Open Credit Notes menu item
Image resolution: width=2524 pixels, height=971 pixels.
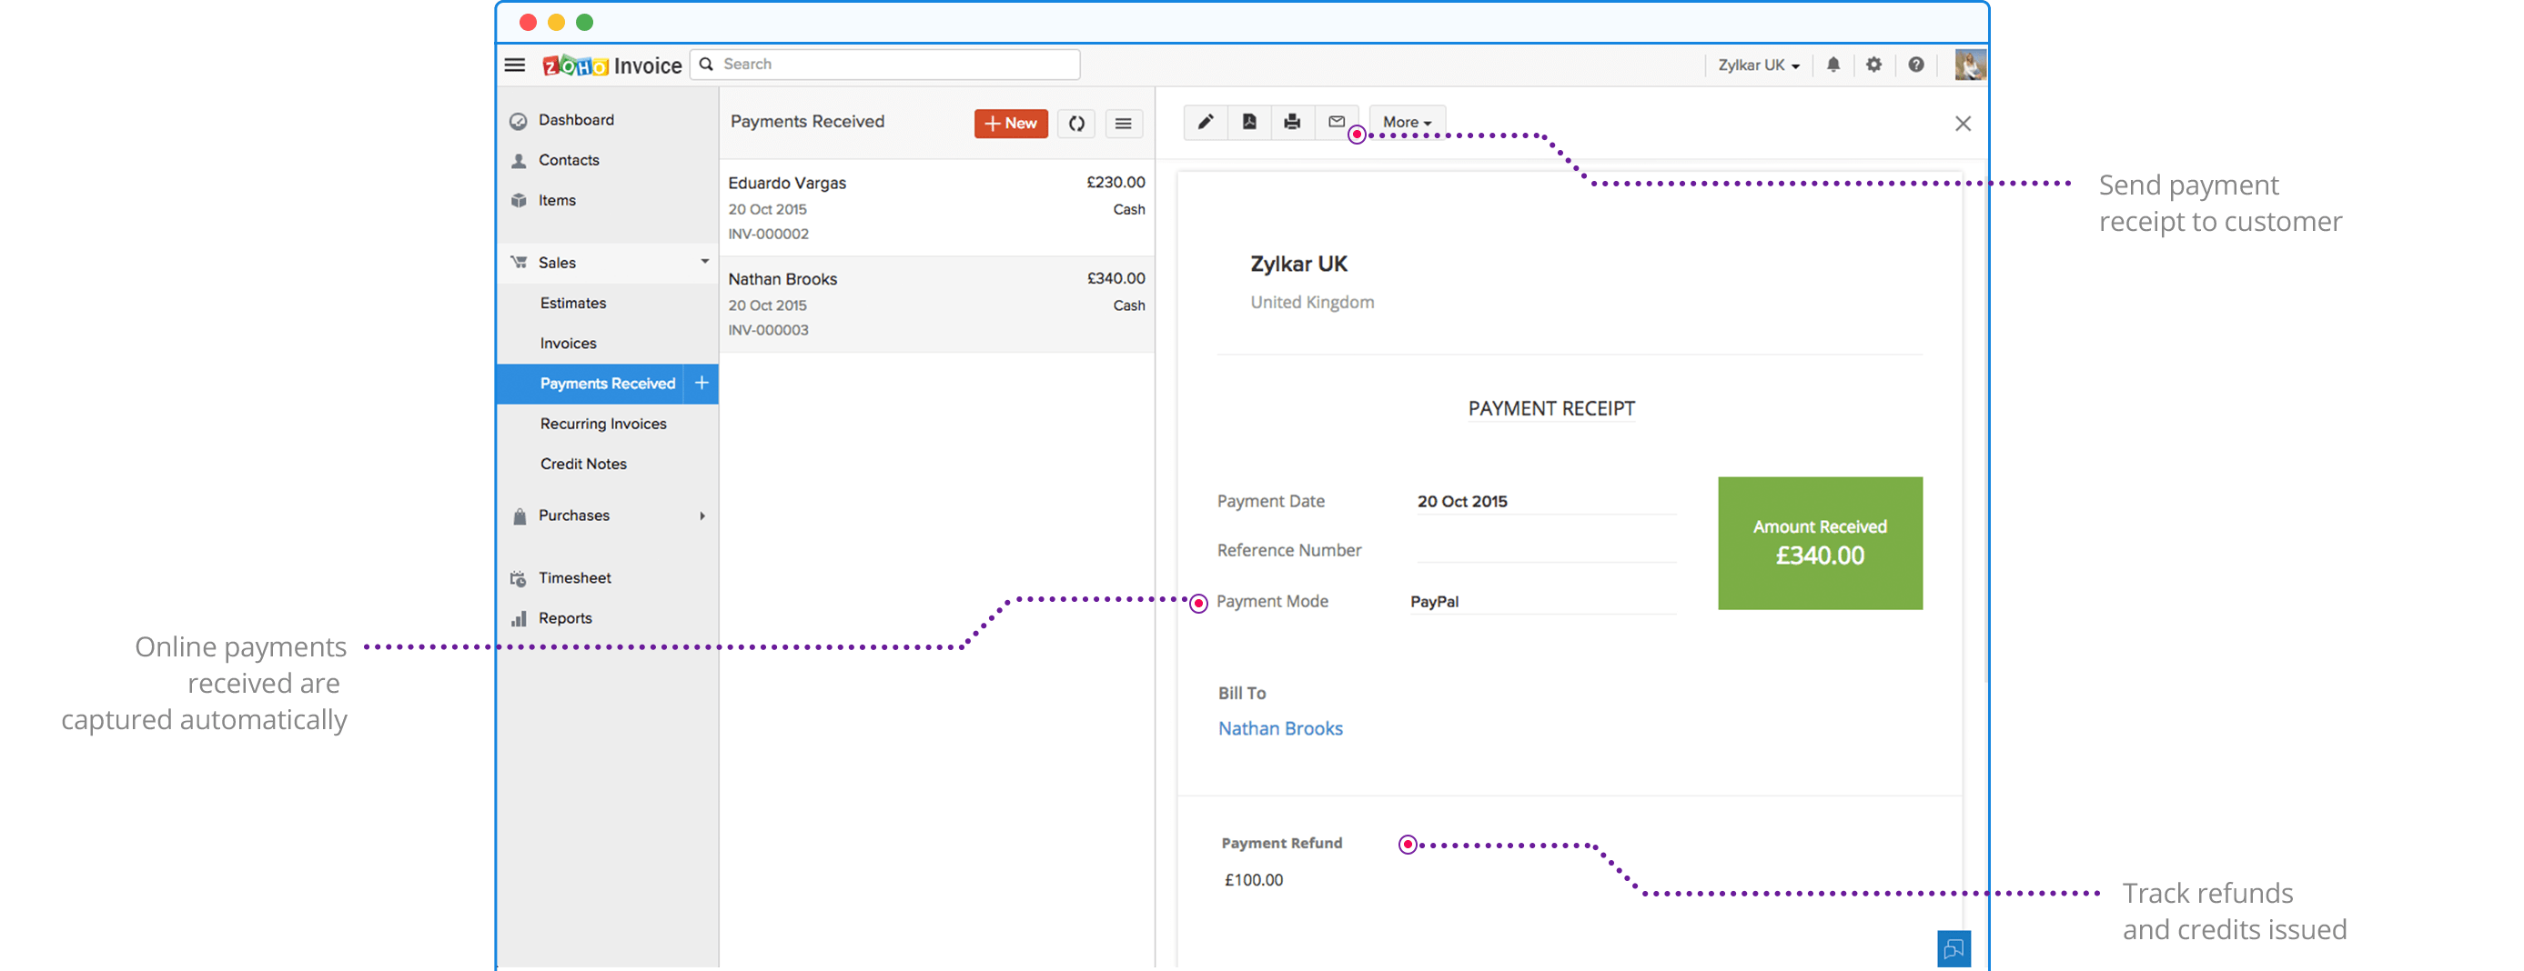tap(583, 464)
